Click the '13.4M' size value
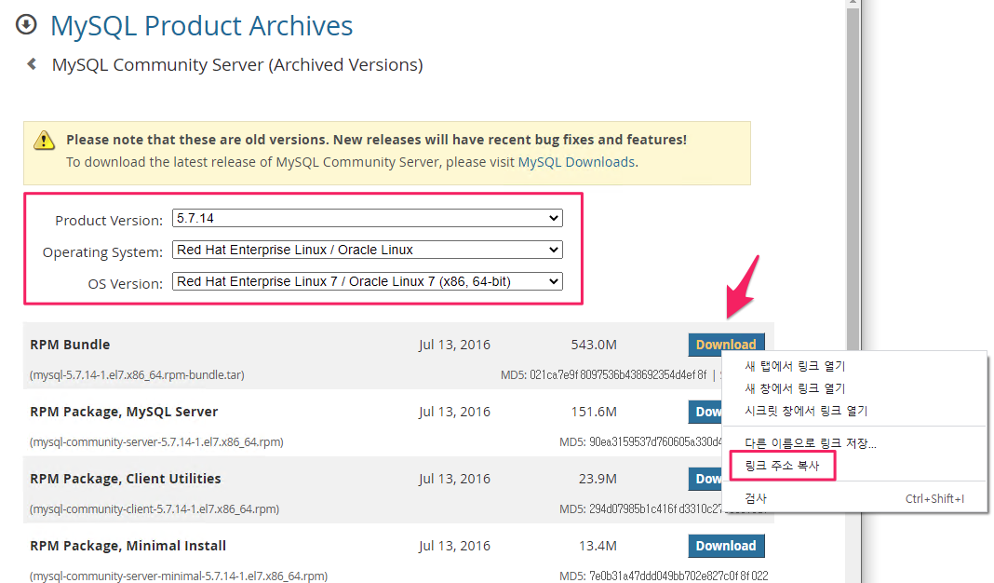This screenshot has width=994, height=583. [598, 546]
